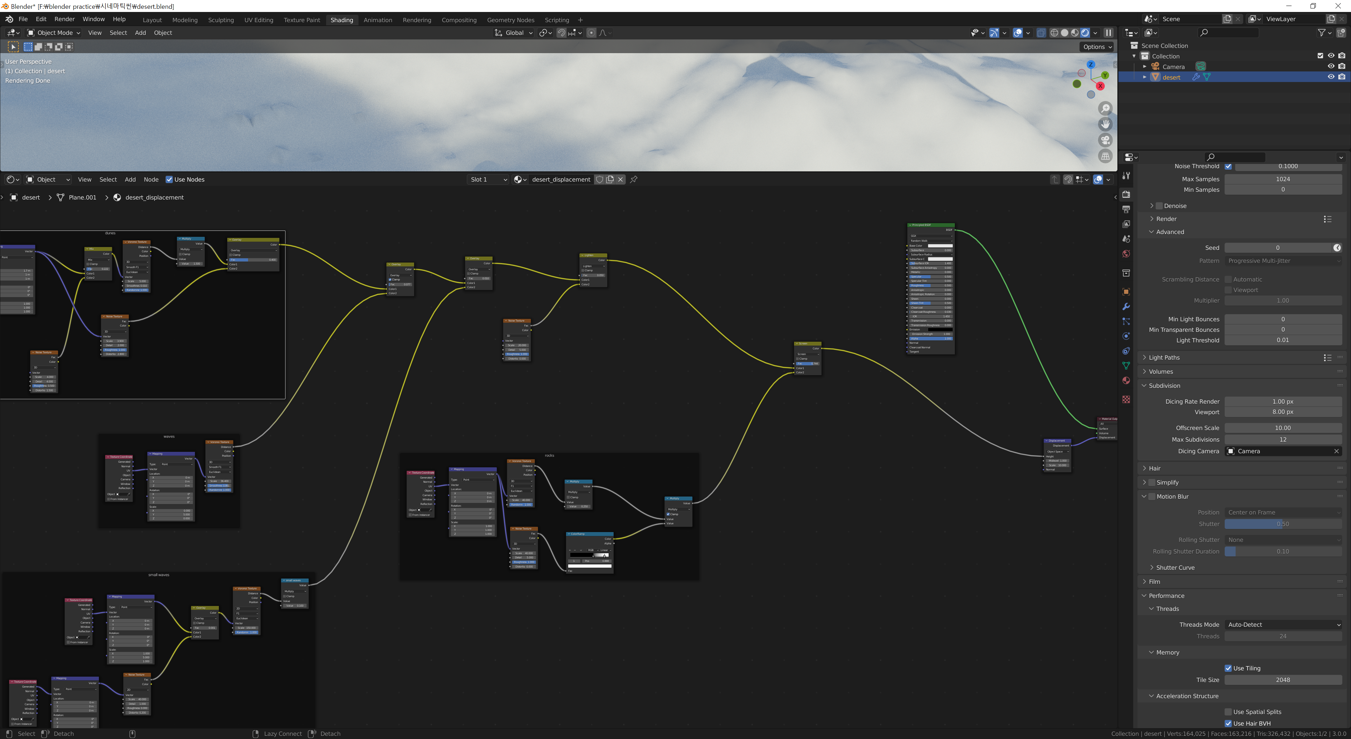The image size is (1351, 739).
Task: Open the Render menu
Action: (x=64, y=19)
